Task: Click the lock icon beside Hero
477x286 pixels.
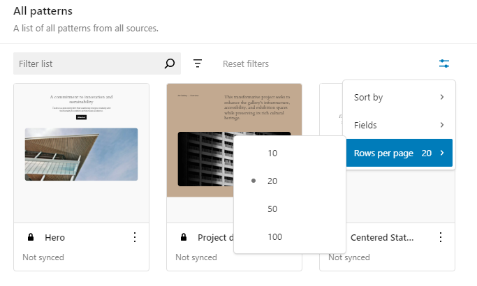Action: coord(29,237)
